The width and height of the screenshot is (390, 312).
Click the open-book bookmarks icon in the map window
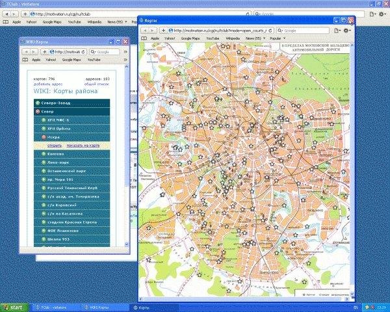pyautogui.click(x=144, y=39)
